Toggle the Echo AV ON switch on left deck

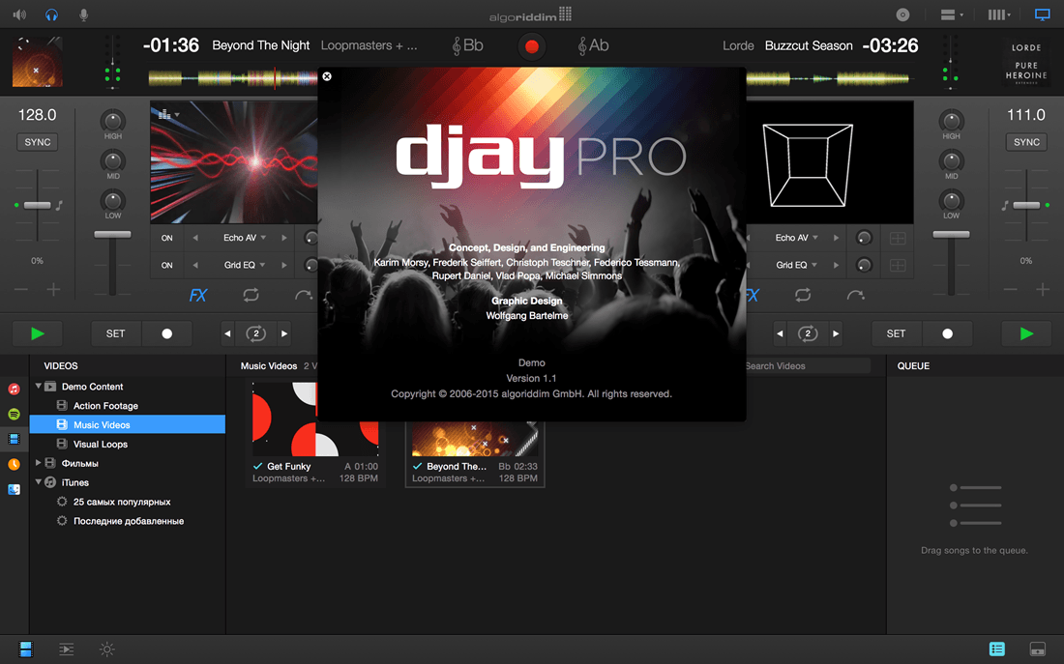(167, 238)
